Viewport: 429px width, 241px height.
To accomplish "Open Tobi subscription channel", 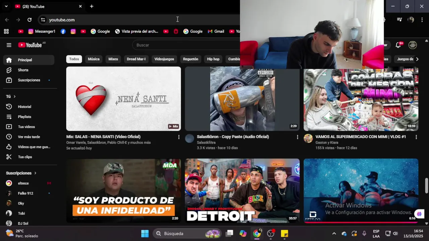I will (29, 213).
